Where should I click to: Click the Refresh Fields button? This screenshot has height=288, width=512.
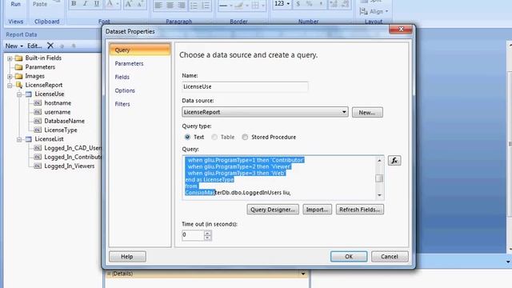(x=360, y=210)
